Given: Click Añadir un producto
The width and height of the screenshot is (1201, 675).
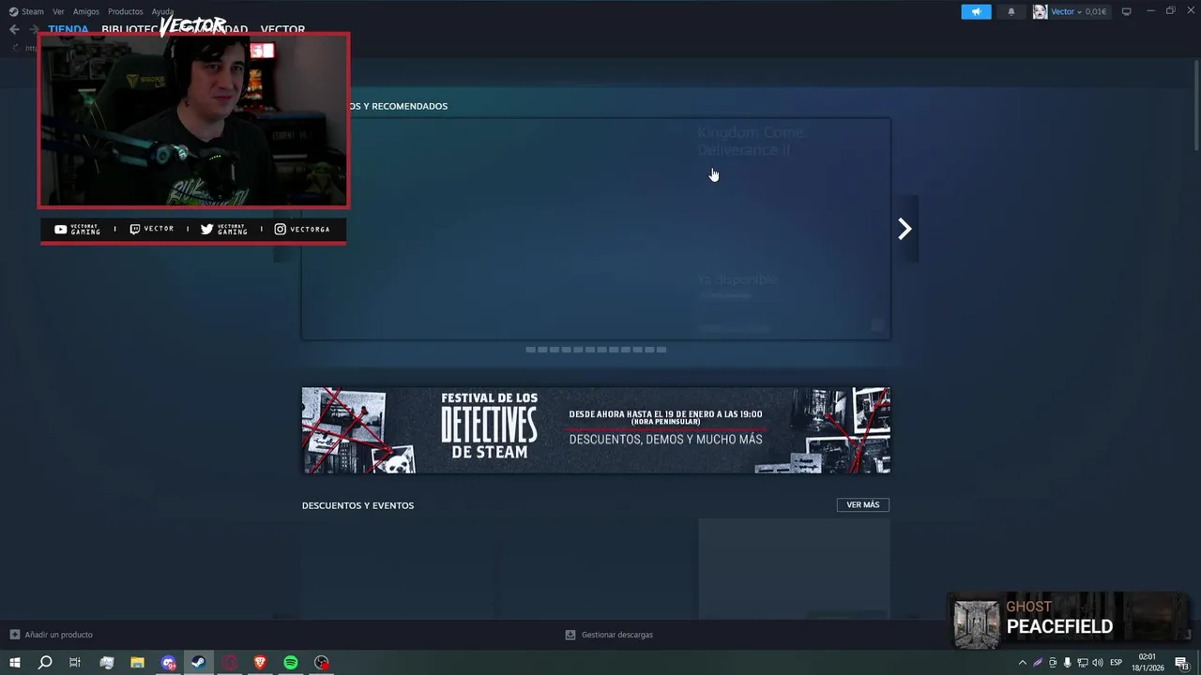Looking at the screenshot, I should (x=58, y=635).
